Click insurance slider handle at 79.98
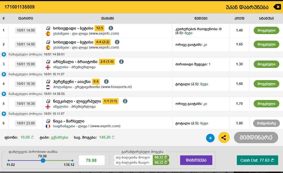This screenshot has height=173, width=283. click(43, 161)
